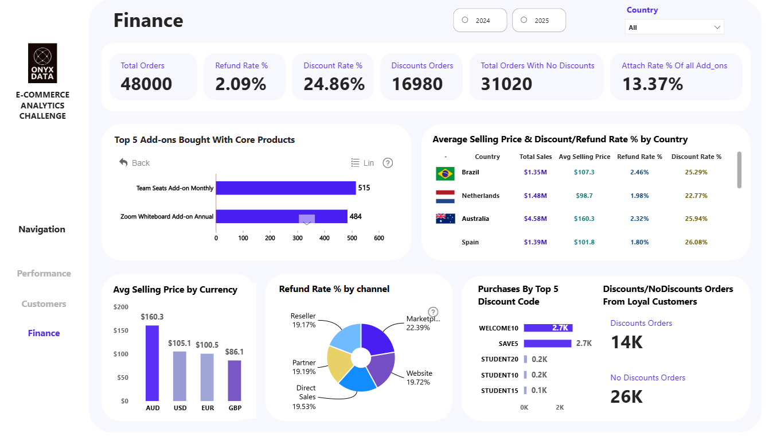The height and width of the screenshot is (436, 769).
Task: Click the Reseller 19.17% pie label
Action: [x=303, y=320]
